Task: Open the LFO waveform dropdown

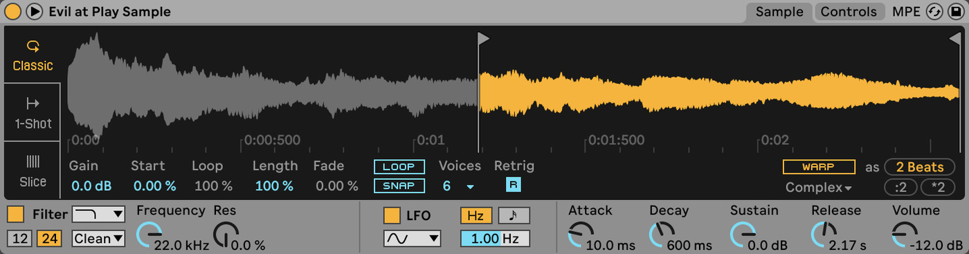Action: click(413, 239)
